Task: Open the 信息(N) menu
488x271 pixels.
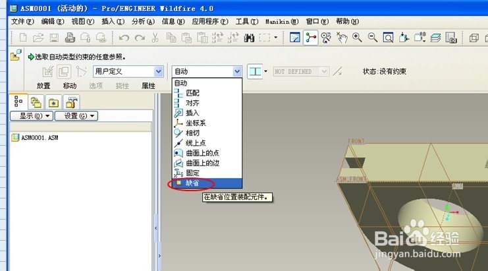Action: pos(173,22)
